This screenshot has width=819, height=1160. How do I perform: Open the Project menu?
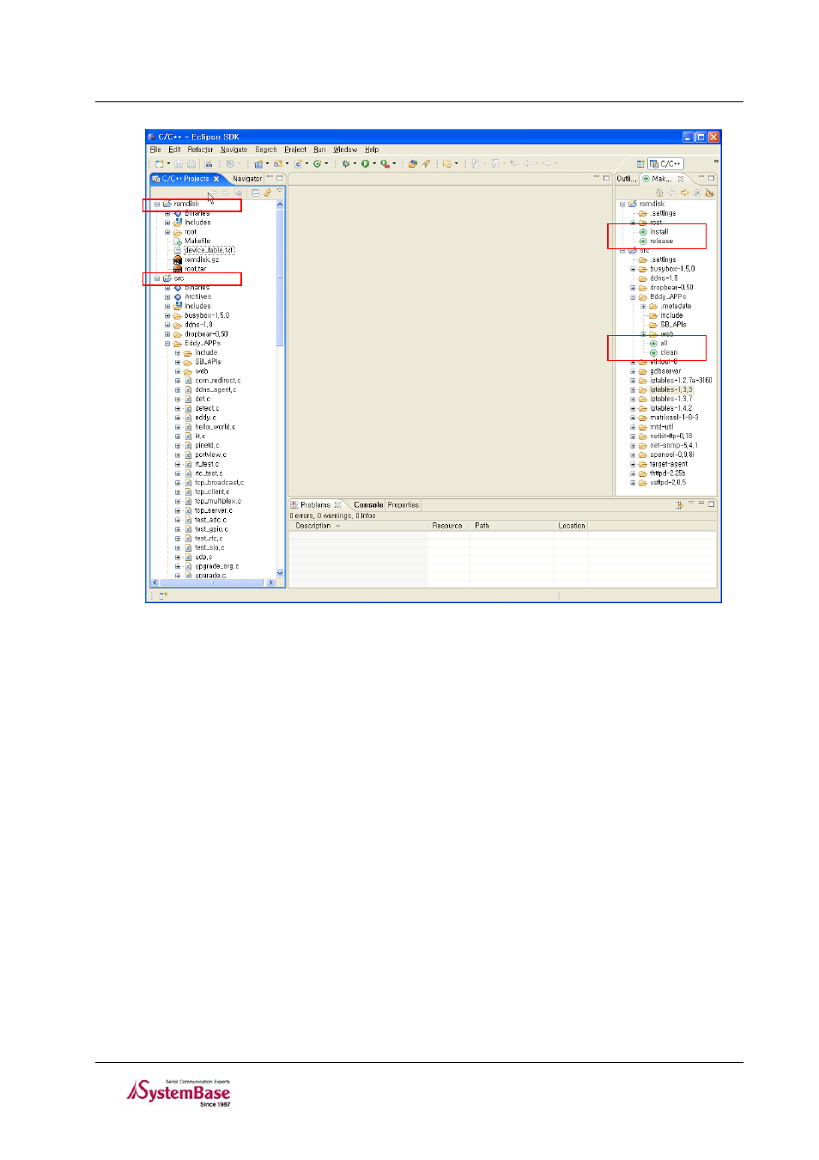pos(295,150)
